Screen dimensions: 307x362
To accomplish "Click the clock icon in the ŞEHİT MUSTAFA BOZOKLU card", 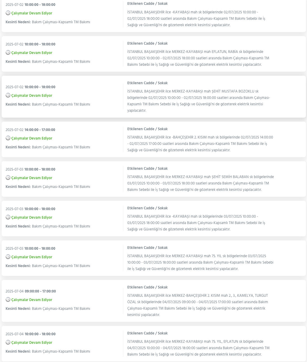I will [x=8, y=95].
